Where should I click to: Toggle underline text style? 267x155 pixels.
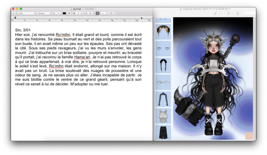(x=82, y=13)
